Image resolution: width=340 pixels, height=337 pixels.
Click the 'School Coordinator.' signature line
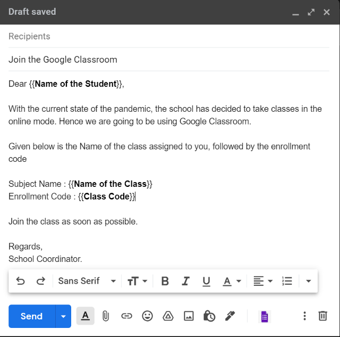(45, 259)
